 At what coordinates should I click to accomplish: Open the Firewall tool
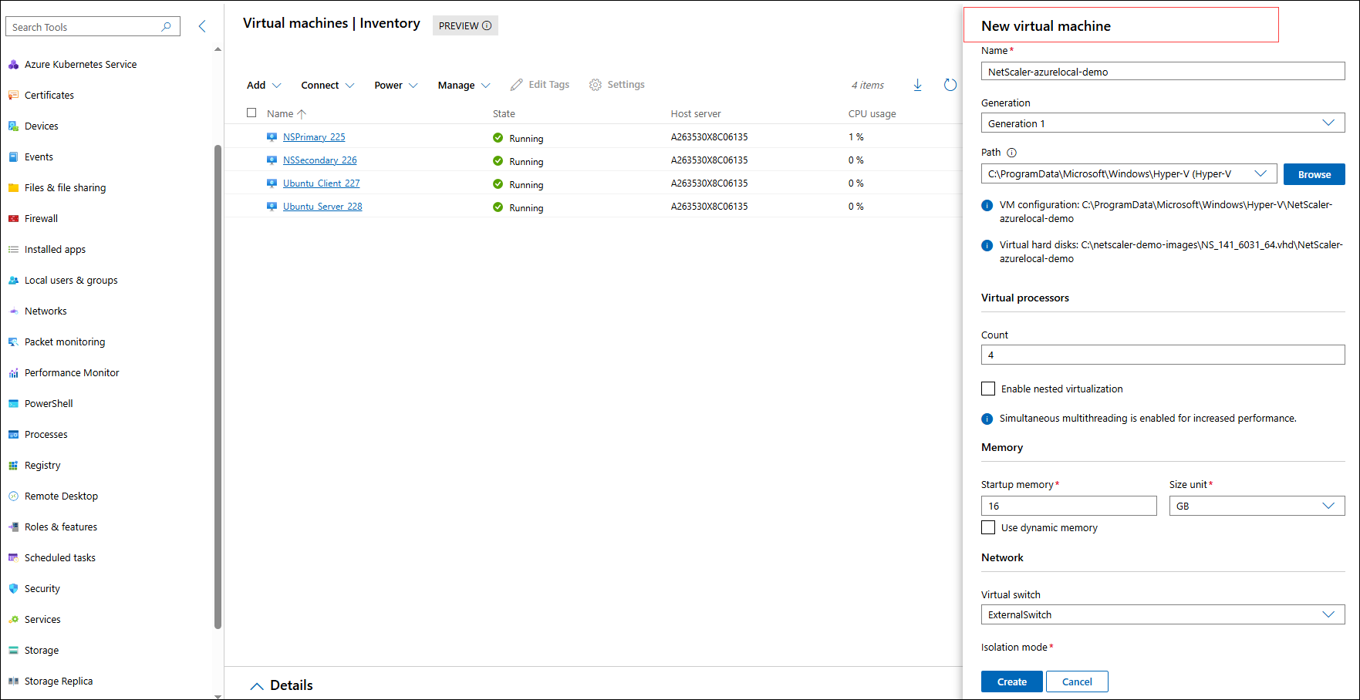point(40,218)
